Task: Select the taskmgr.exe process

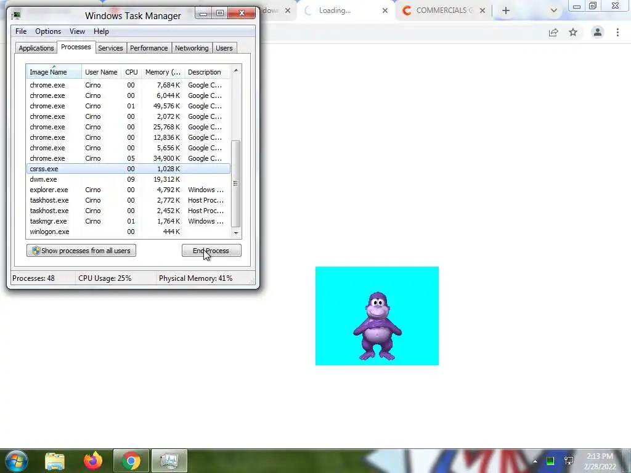Action: coord(128,221)
